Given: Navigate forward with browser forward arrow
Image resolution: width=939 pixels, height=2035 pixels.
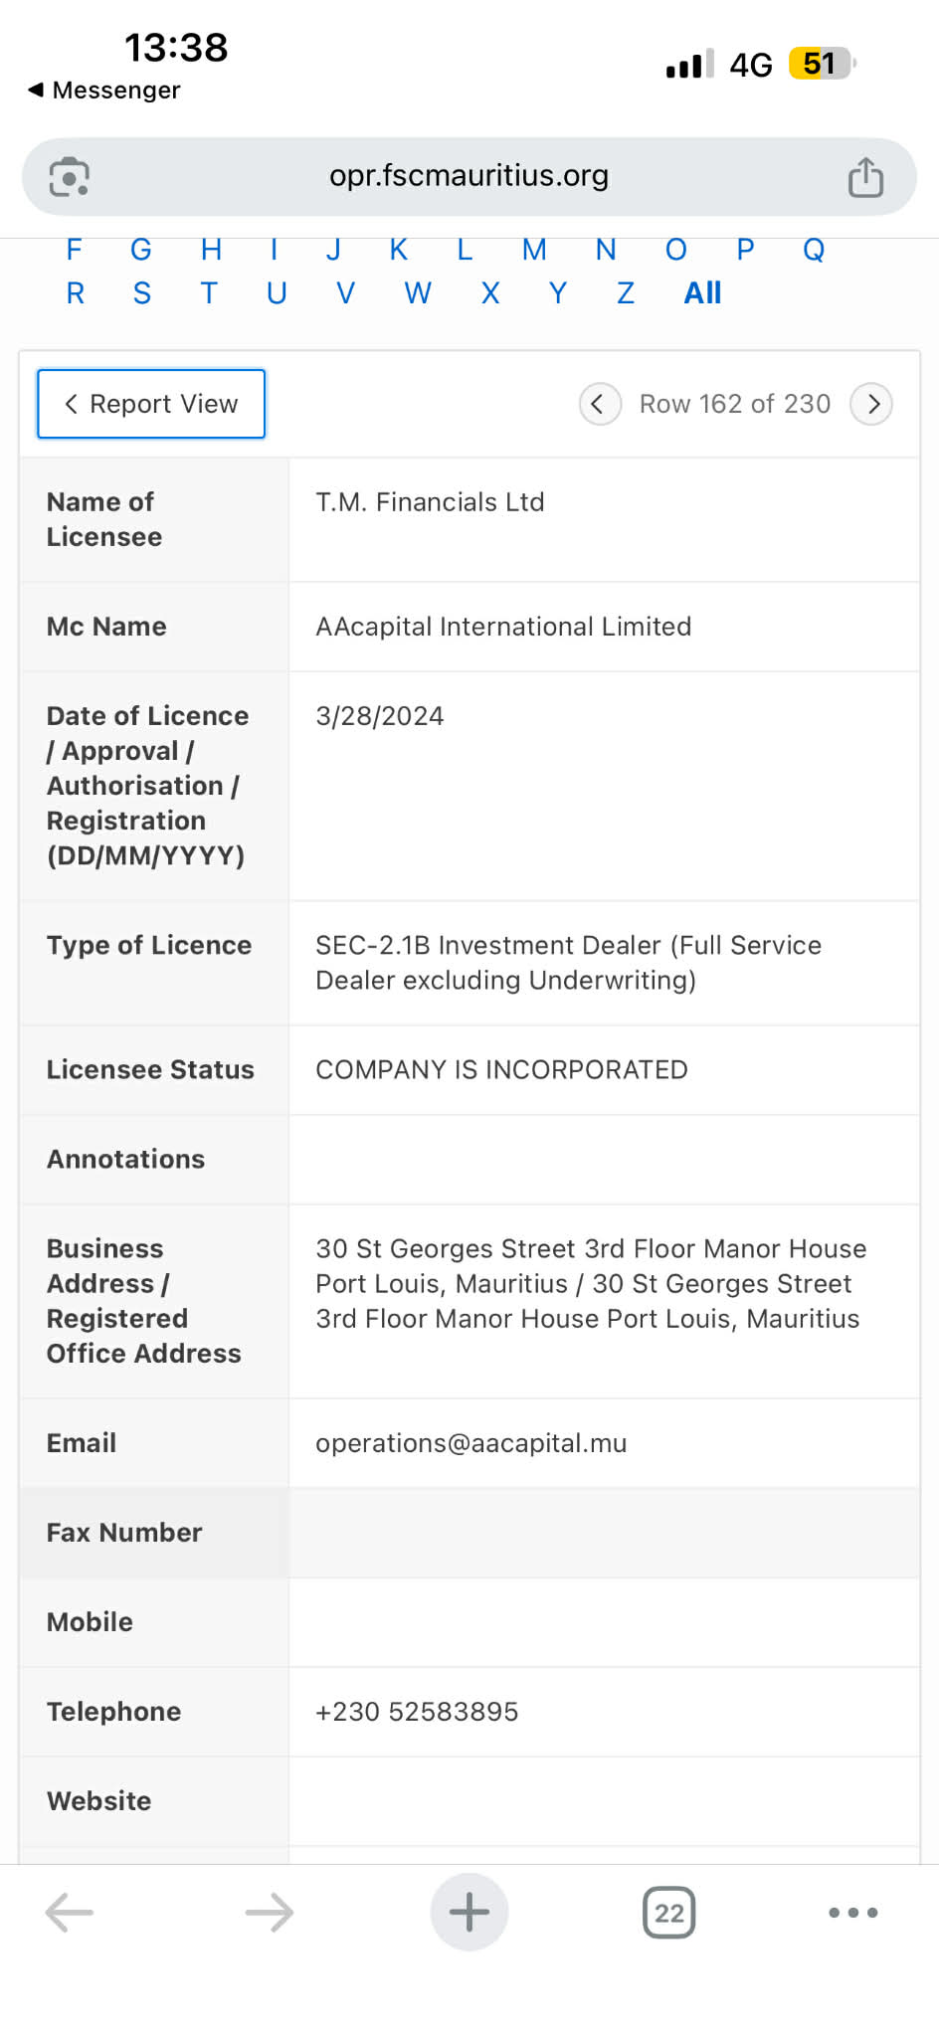Looking at the screenshot, I should pyautogui.click(x=270, y=1912).
